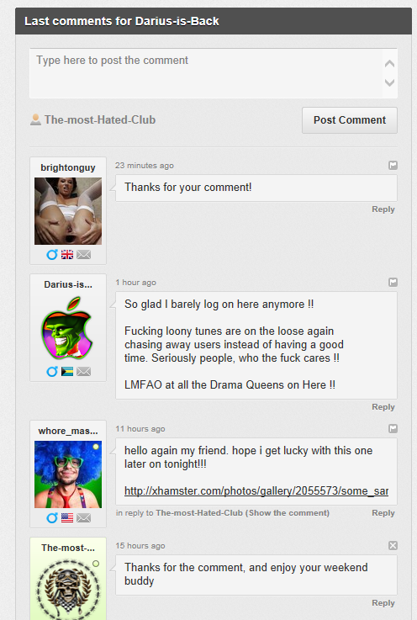Click the UK flag under brightonguy
Viewport: 417px width, 620px height.
[x=67, y=255]
